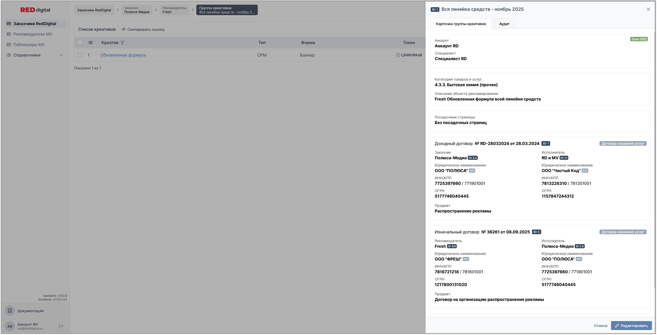Screen dimensions: 657x335
Task: Select the Карточка группы креативов tab
Action: pos(460,24)
